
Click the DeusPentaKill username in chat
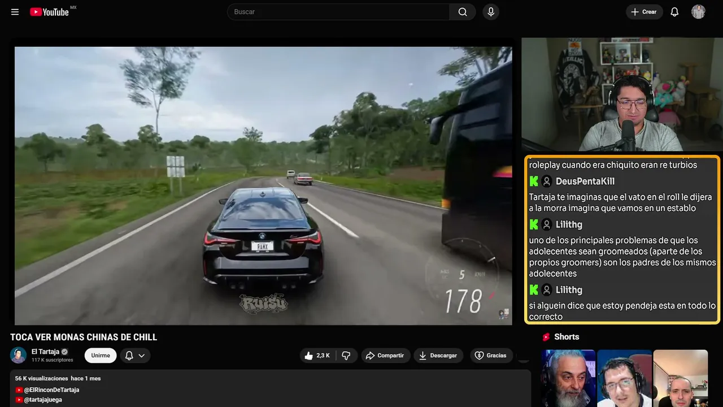(x=585, y=181)
